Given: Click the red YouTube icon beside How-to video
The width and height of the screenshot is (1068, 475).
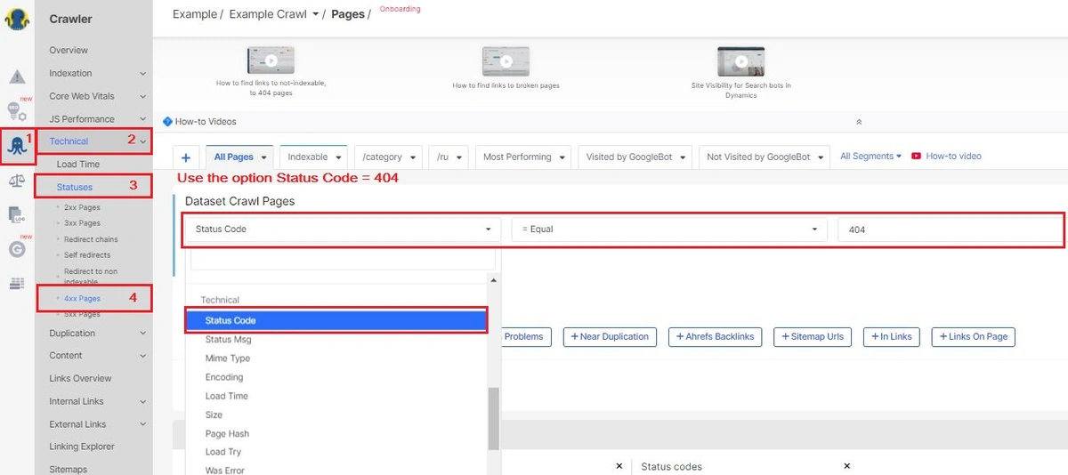Looking at the screenshot, I should 916,157.
